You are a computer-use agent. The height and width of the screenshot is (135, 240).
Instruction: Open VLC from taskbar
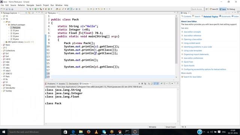[96, 132]
